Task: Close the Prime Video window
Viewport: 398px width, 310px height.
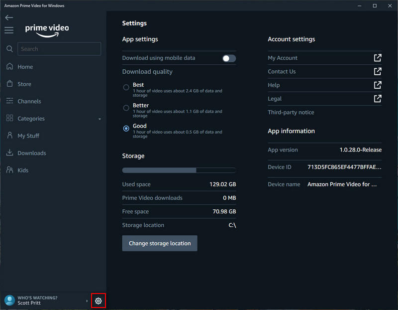Action: pos(390,5)
